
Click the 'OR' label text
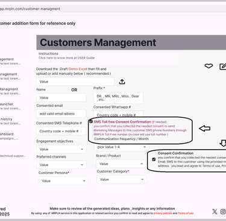(74, 90)
